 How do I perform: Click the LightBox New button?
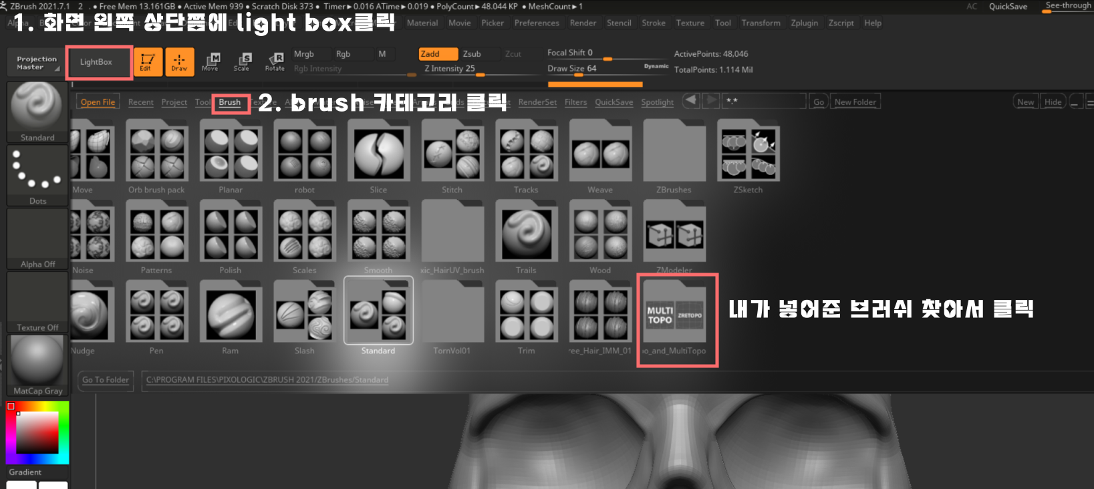pyautogui.click(x=1025, y=102)
